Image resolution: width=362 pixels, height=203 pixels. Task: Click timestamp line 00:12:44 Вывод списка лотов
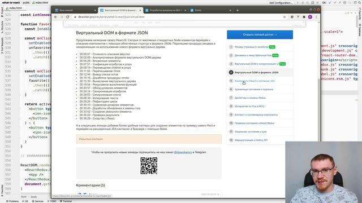99,74
